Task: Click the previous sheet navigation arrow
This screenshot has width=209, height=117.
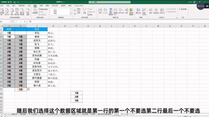Action: point(2,114)
